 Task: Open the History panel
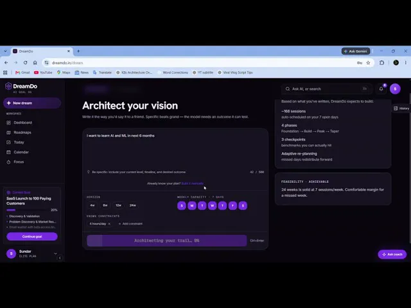401,108
